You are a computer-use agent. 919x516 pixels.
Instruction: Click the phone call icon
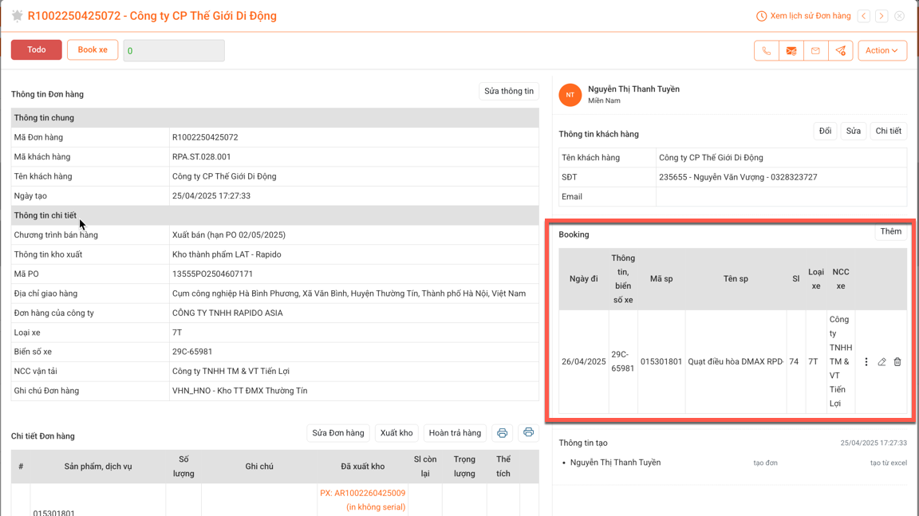pos(766,50)
